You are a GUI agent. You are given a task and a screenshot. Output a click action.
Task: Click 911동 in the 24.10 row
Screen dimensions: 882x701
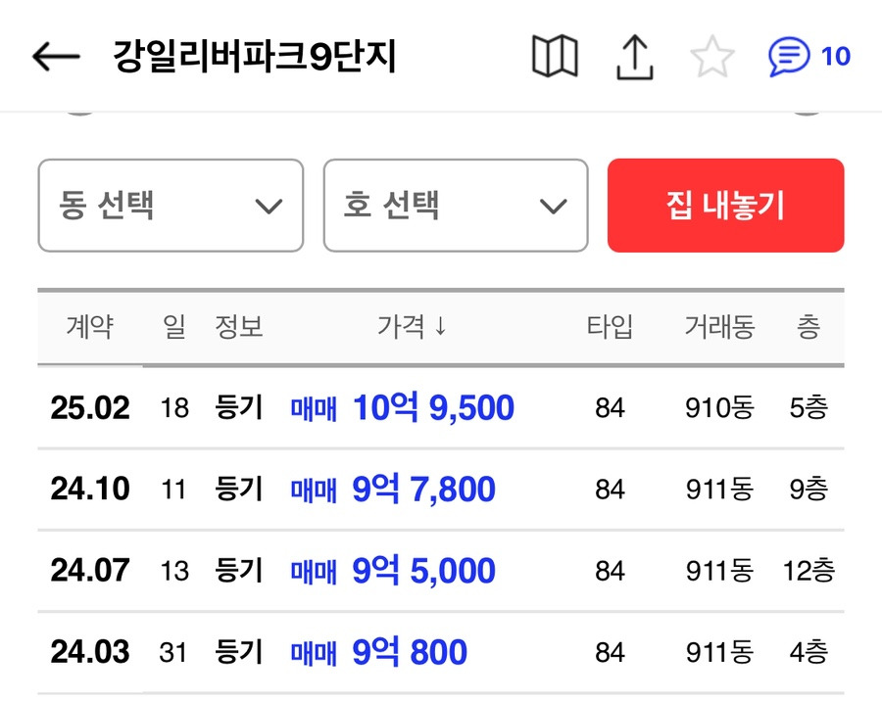(719, 490)
